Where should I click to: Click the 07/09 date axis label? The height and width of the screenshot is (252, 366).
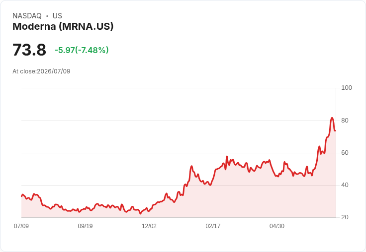[x=21, y=226]
